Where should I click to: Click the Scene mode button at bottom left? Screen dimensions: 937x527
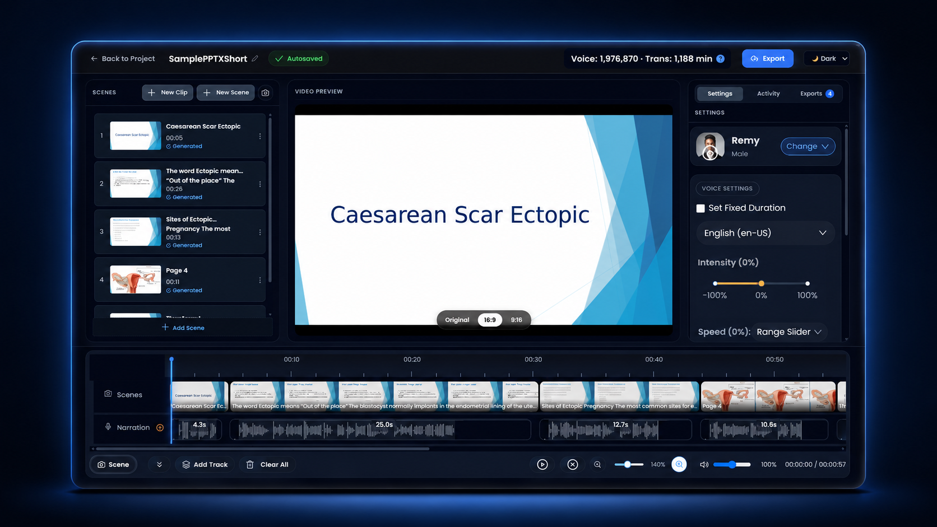click(x=113, y=464)
